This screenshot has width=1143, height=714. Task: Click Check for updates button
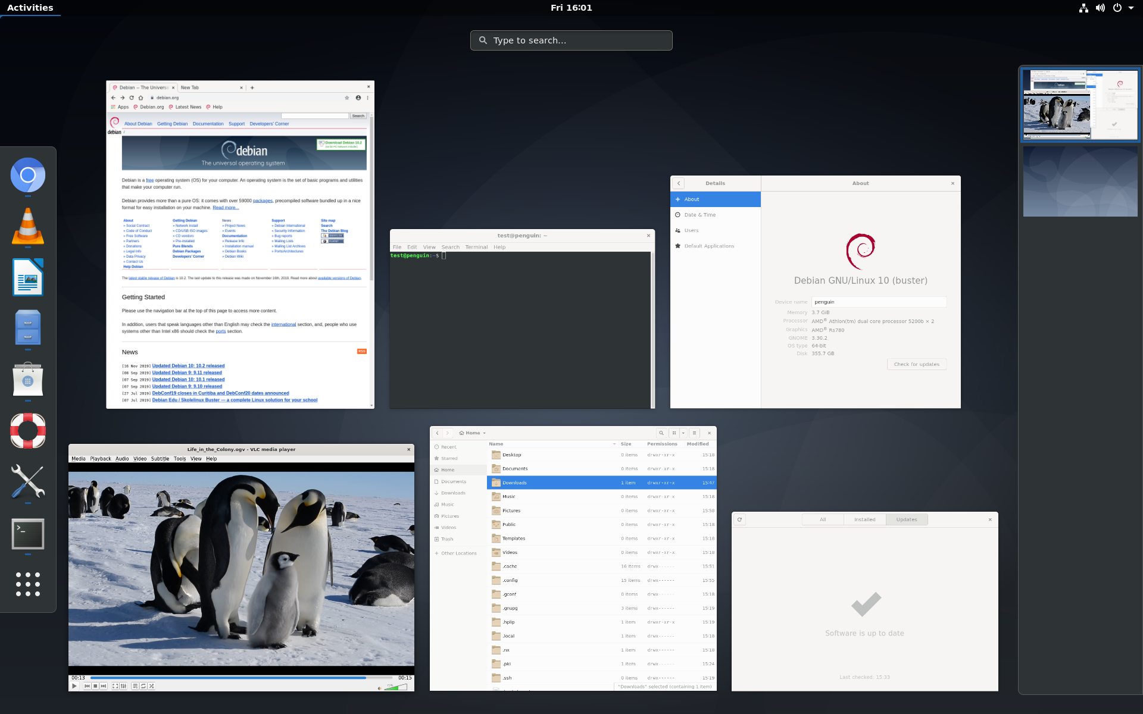point(916,364)
